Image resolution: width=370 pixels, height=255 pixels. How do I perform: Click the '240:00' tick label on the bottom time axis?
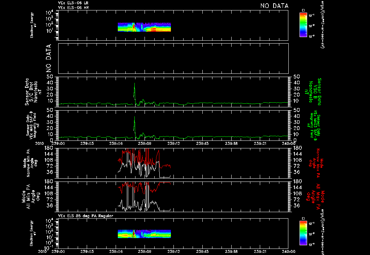288,251
